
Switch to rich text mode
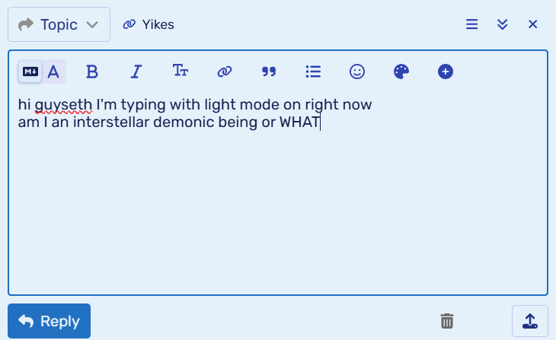coord(53,71)
